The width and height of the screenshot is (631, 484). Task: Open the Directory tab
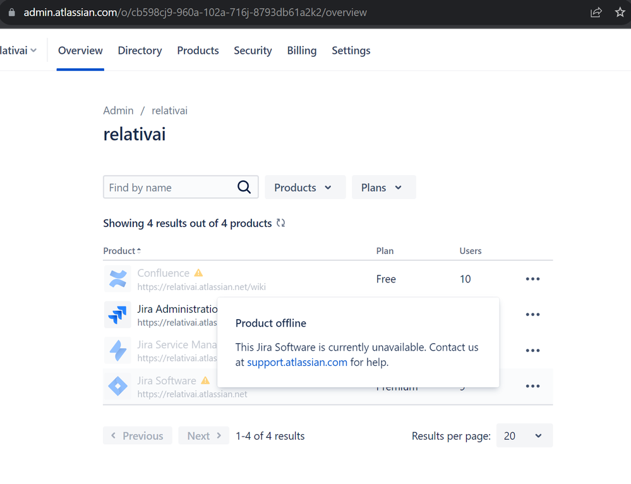pyautogui.click(x=140, y=51)
